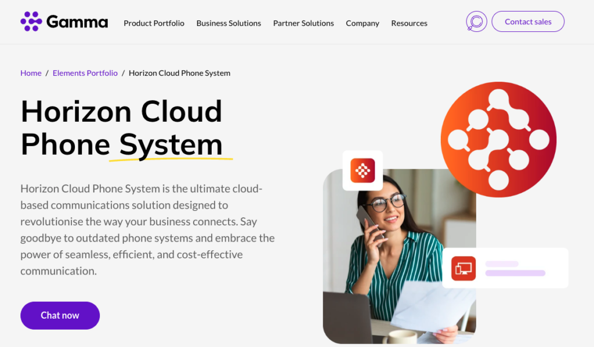Image resolution: width=594 pixels, height=347 pixels.
Task: Click the red monitor screen icon
Action: [463, 268]
